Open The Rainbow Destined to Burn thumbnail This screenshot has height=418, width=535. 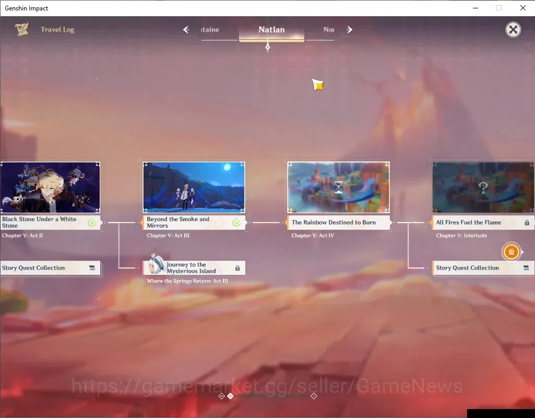coord(338,187)
